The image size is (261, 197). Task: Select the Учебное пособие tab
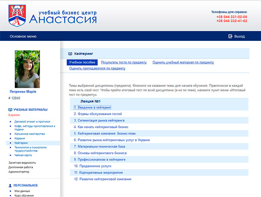click(x=82, y=63)
